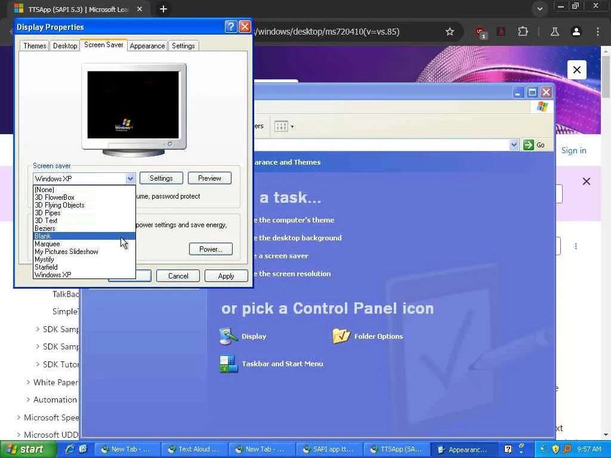Click the red extension icon beside extensions

(501, 32)
